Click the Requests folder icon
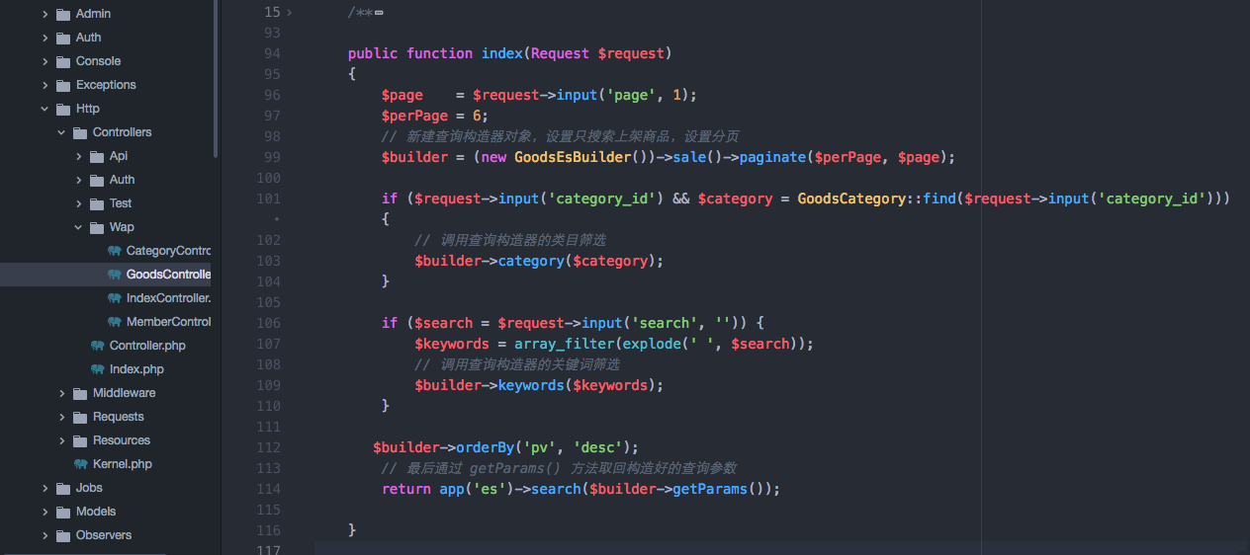The width and height of the screenshot is (1250, 555). (x=80, y=417)
